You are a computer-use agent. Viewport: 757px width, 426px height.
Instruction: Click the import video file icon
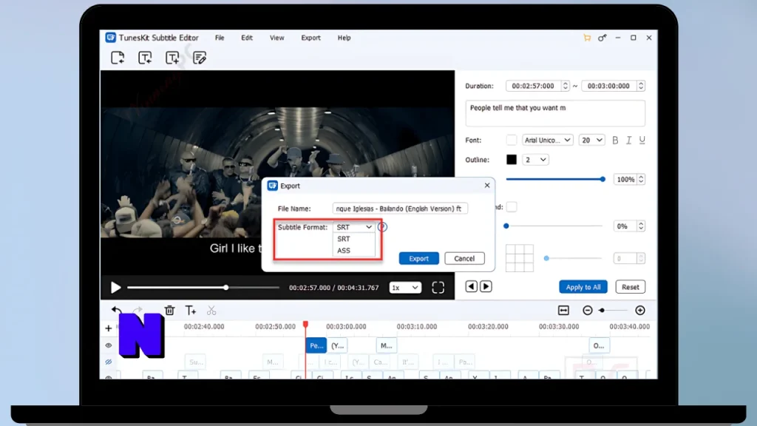coord(118,58)
